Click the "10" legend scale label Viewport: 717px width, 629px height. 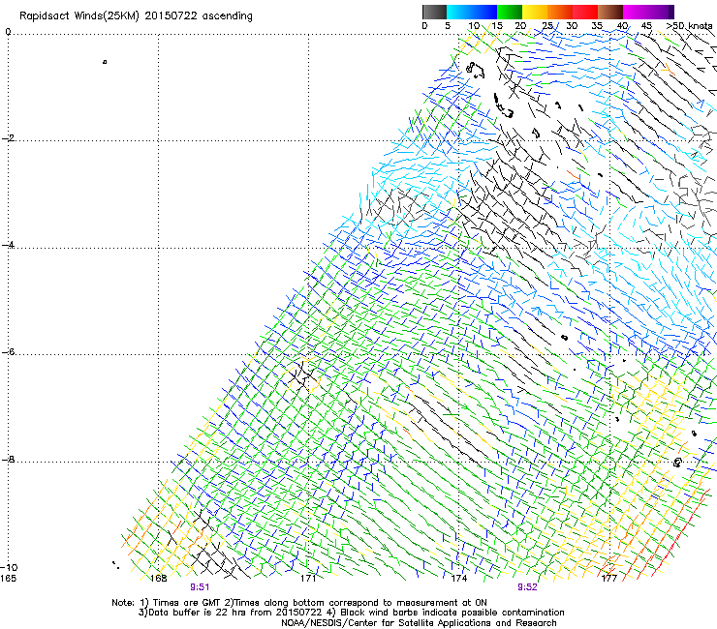click(x=473, y=26)
